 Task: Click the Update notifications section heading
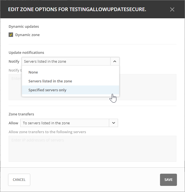tap(26, 52)
